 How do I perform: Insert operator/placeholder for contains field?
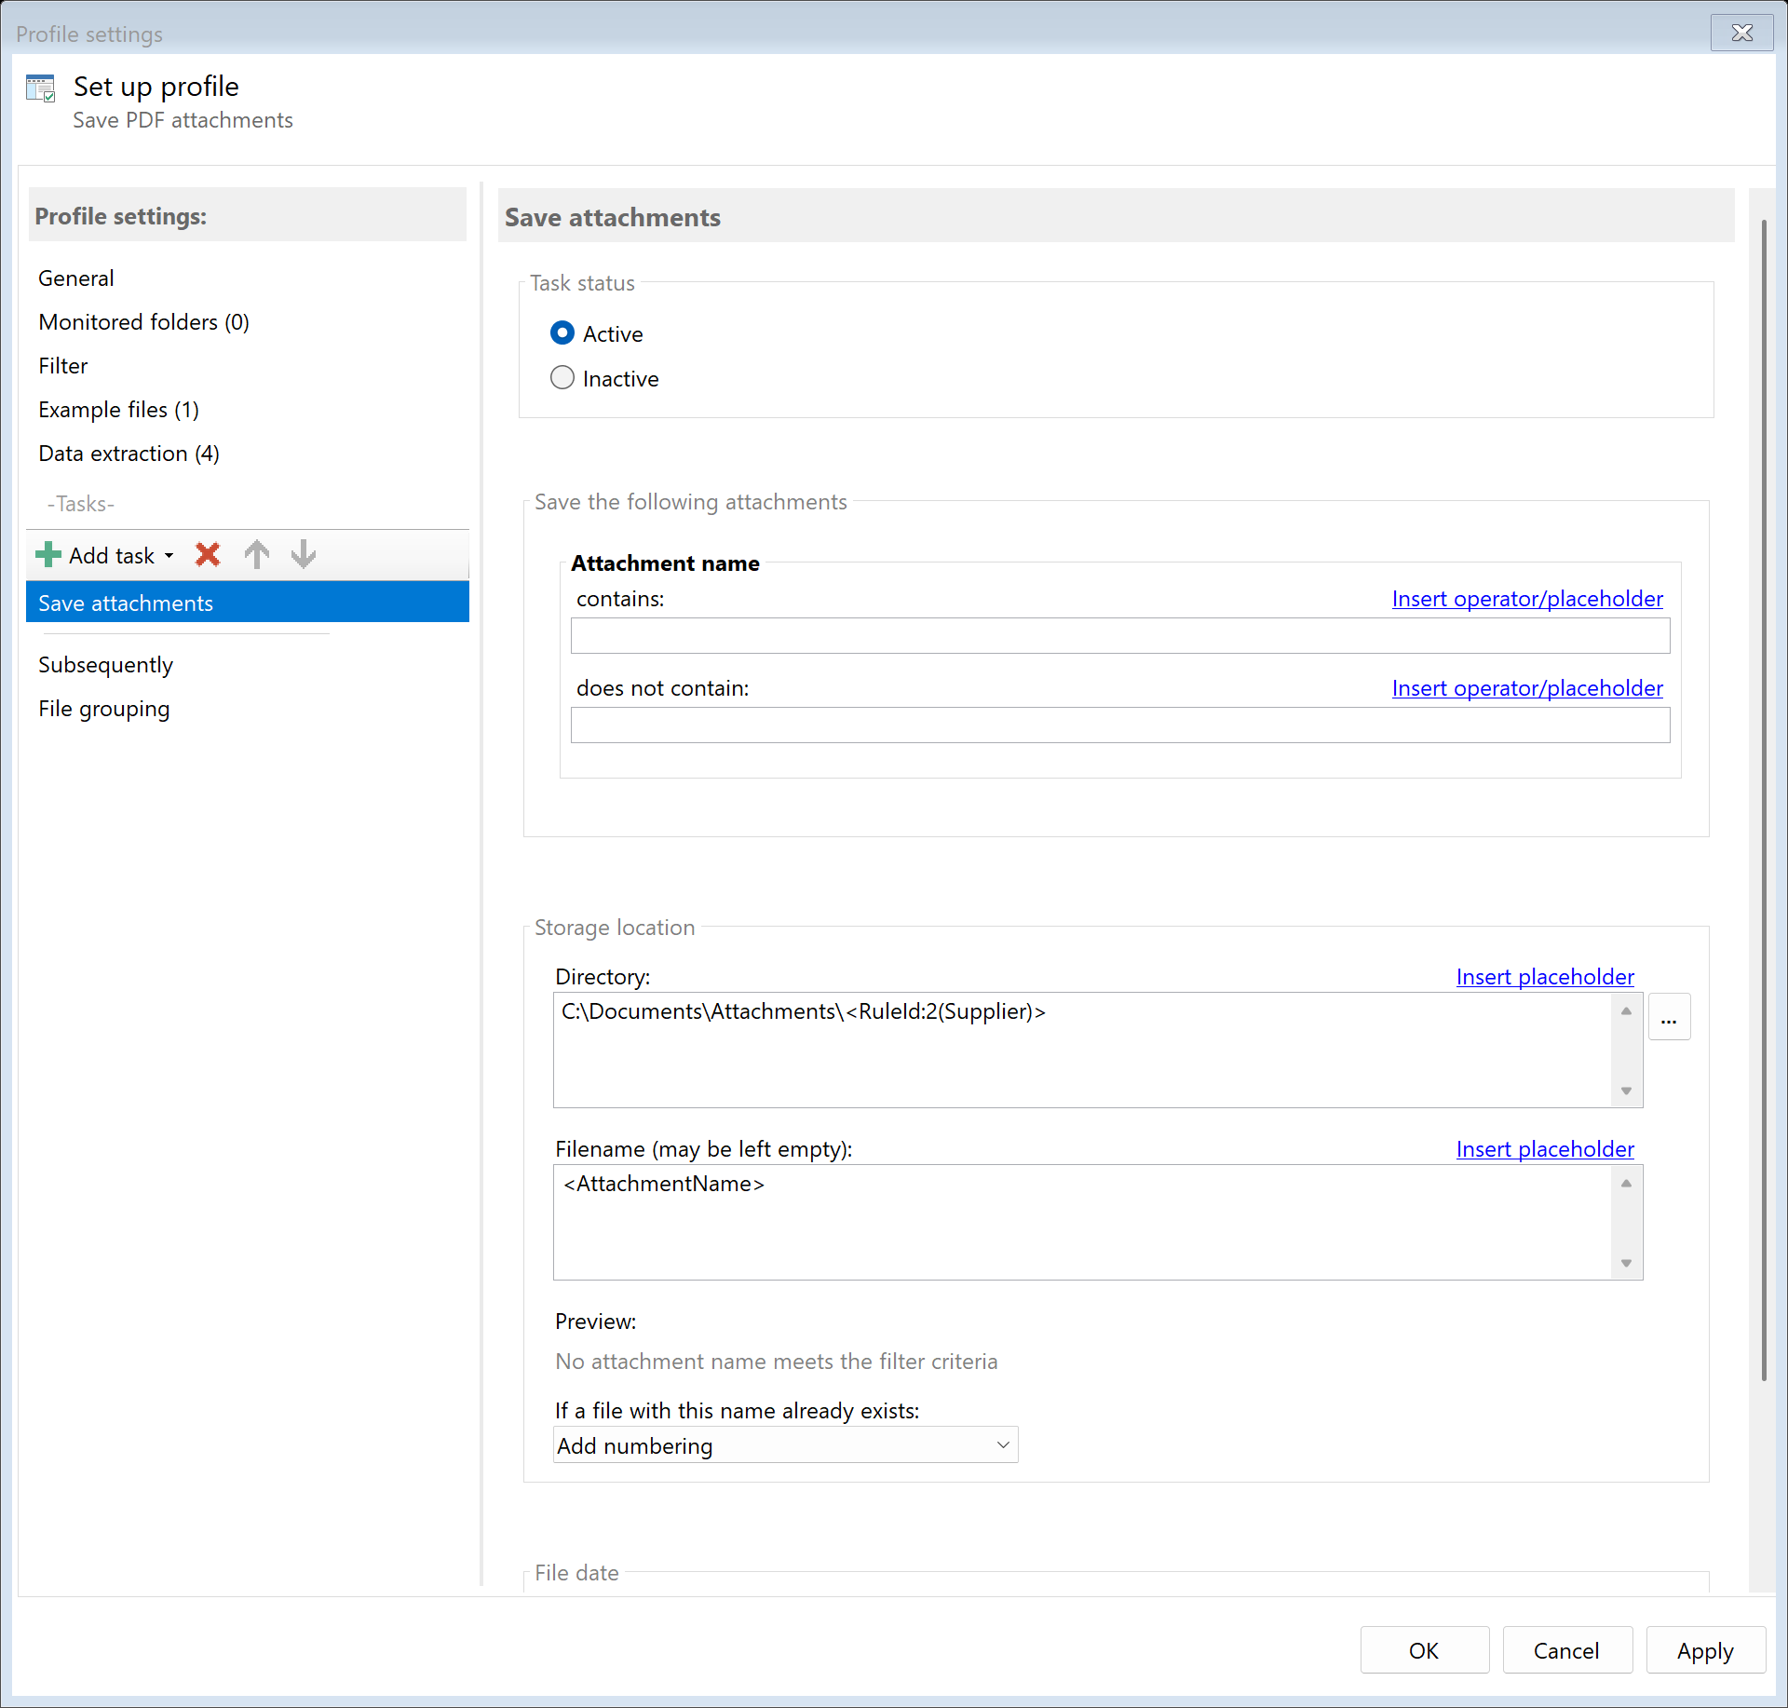click(1526, 599)
